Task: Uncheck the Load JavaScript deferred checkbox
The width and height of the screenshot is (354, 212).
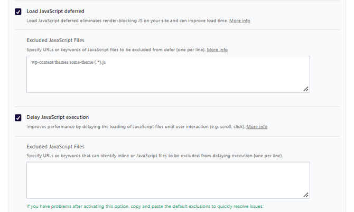Action: coord(18,12)
